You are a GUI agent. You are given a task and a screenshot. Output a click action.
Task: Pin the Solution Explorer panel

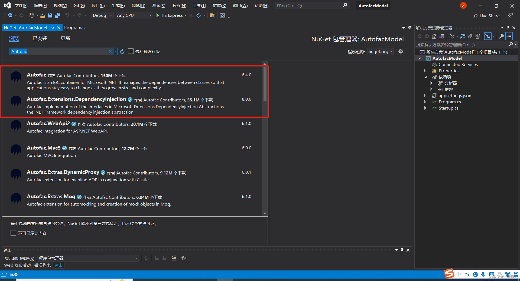tap(508, 28)
